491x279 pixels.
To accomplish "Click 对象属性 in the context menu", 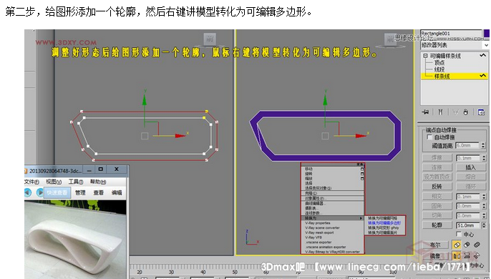I will tap(316, 199).
